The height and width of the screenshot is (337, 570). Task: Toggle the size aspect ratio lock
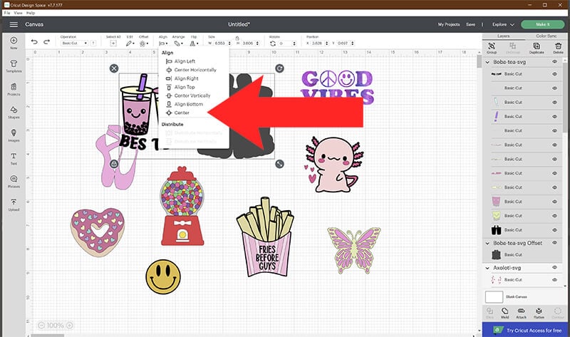(x=237, y=38)
